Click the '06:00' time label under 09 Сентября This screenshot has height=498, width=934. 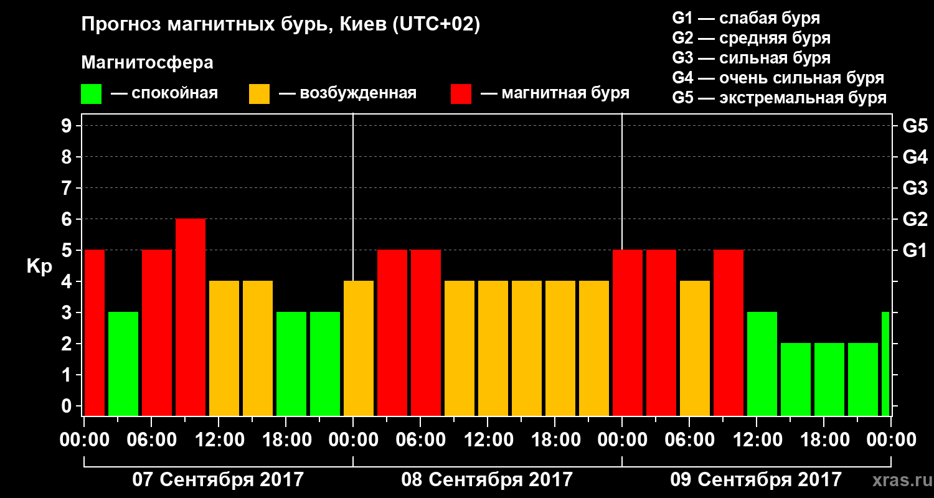click(689, 440)
